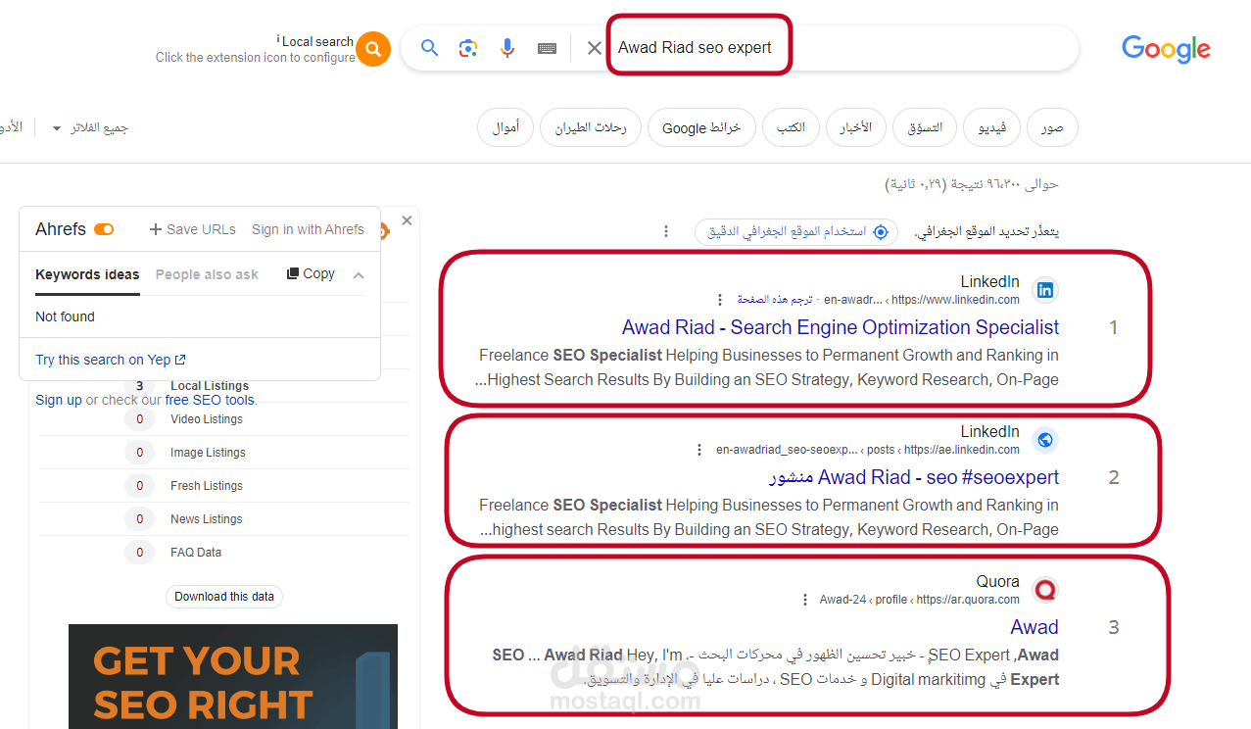This screenshot has height=729, width=1251.
Task: Click the Google logo to return home
Action: pyautogui.click(x=1165, y=49)
